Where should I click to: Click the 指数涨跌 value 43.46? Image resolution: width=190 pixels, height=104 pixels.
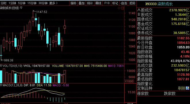click(x=185, y=52)
